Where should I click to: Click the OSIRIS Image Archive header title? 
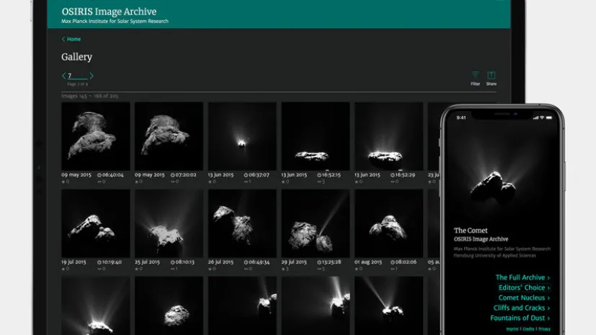109,12
